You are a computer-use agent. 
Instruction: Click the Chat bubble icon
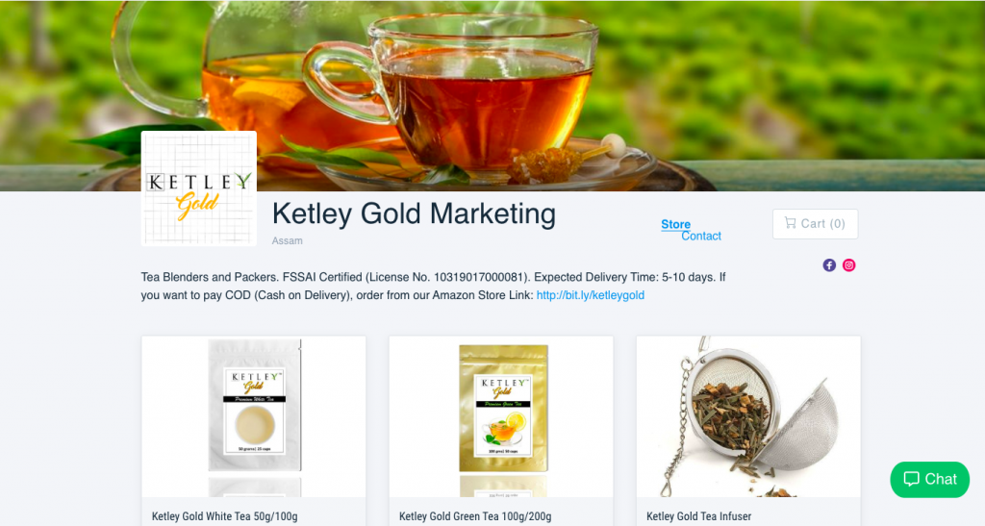pyautogui.click(x=912, y=479)
